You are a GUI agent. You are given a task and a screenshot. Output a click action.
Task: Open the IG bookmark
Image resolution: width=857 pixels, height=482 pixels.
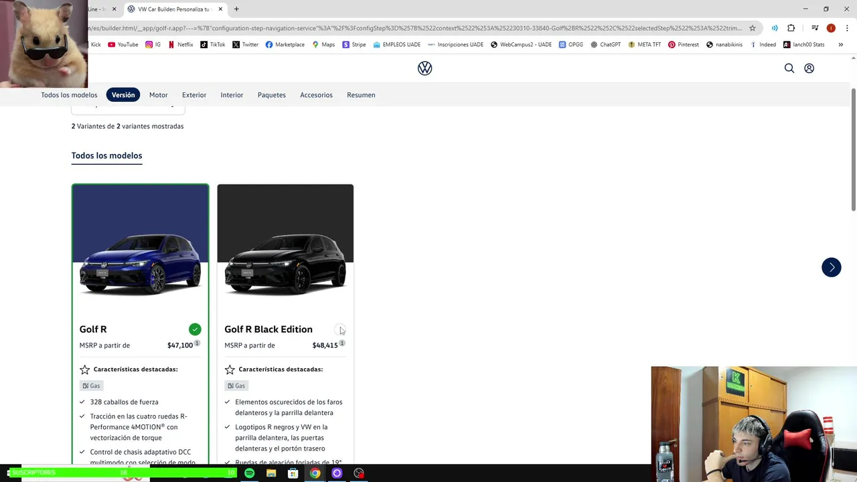(153, 45)
